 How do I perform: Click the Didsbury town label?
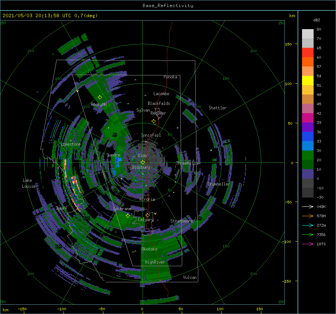(x=141, y=167)
